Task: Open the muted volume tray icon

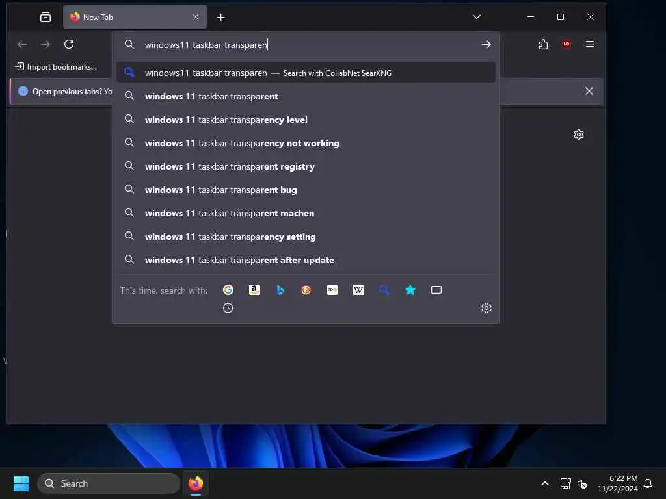Action: pyautogui.click(x=582, y=483)
